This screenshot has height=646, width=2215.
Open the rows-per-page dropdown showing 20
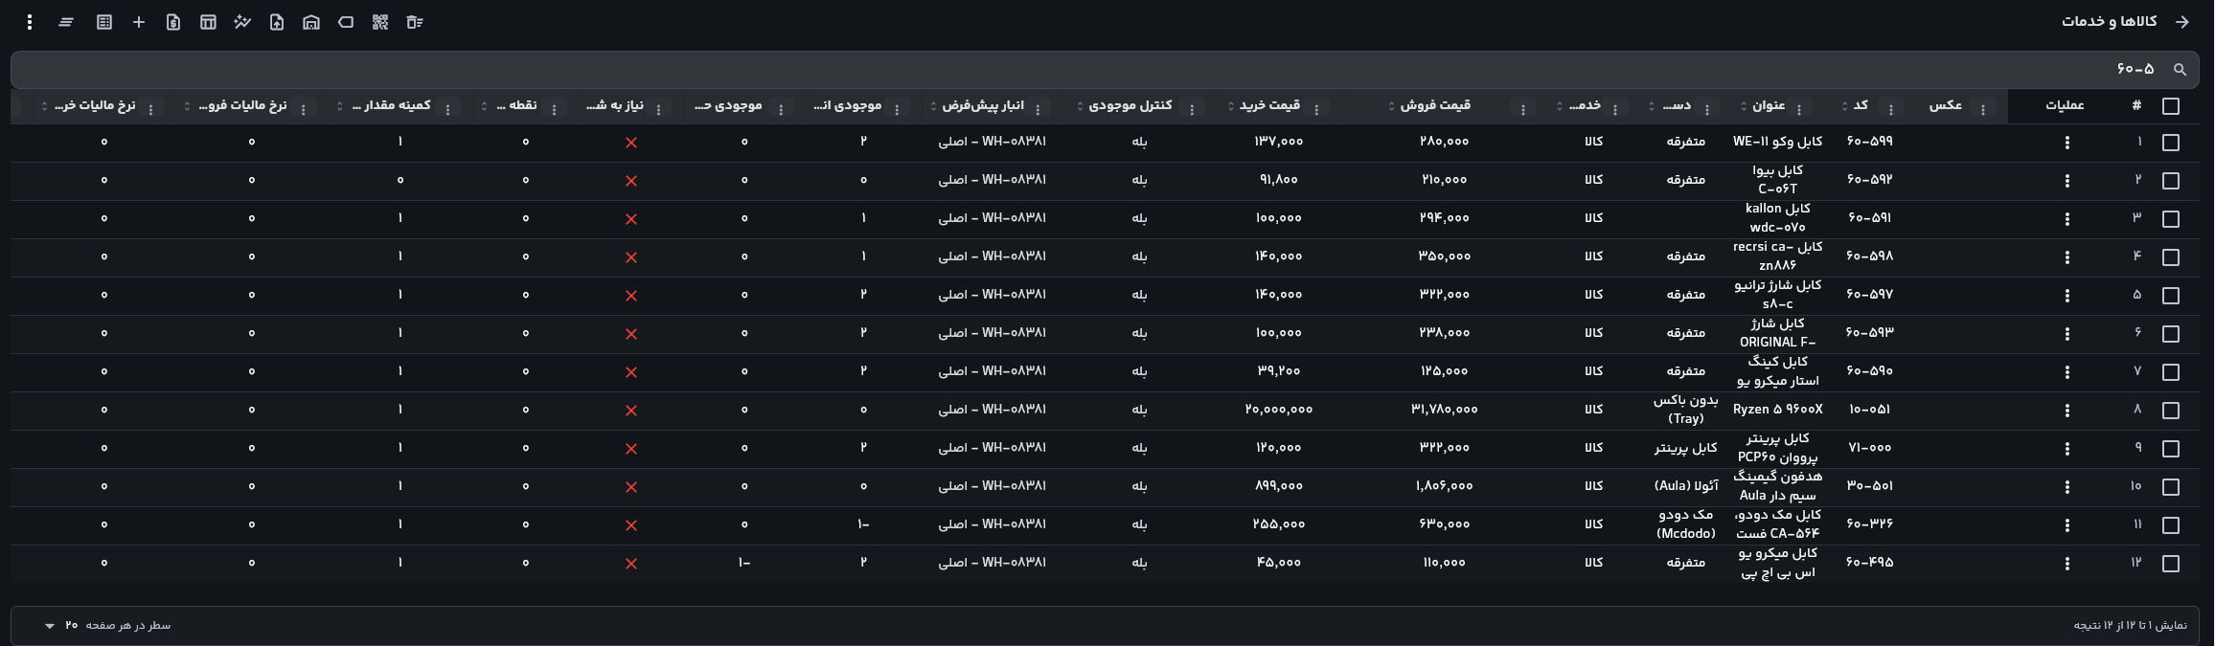click(57, 625)
